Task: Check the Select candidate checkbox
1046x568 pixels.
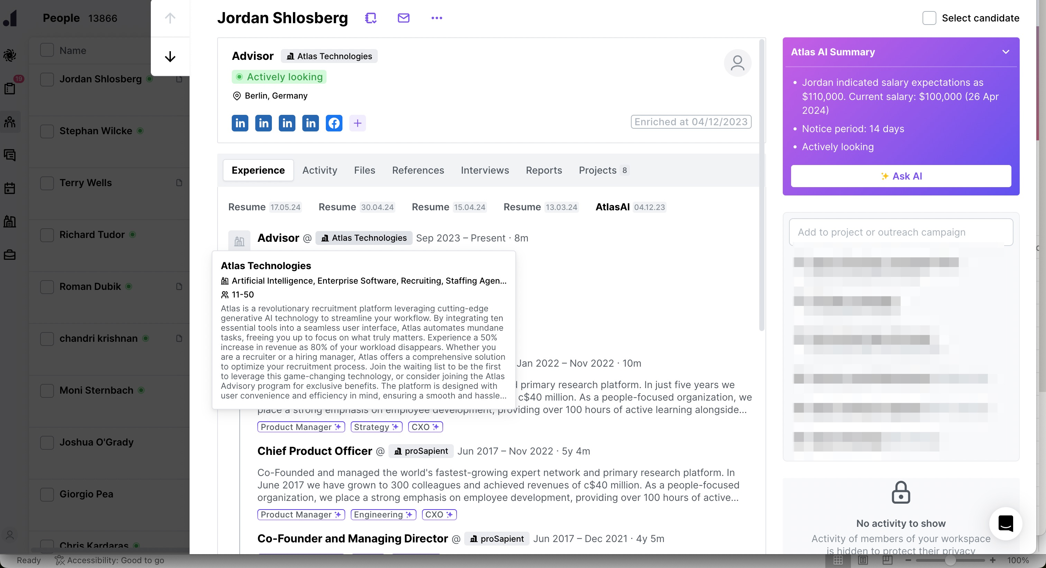Action: [x=929, y=18]
